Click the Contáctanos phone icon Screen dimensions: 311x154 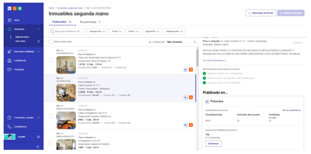coord(9,127)
